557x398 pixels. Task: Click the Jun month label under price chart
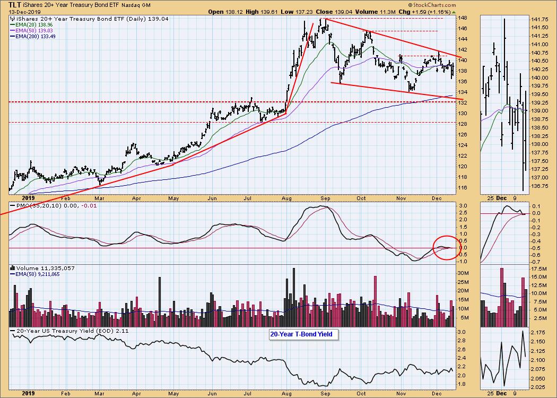tap(212, 198)
